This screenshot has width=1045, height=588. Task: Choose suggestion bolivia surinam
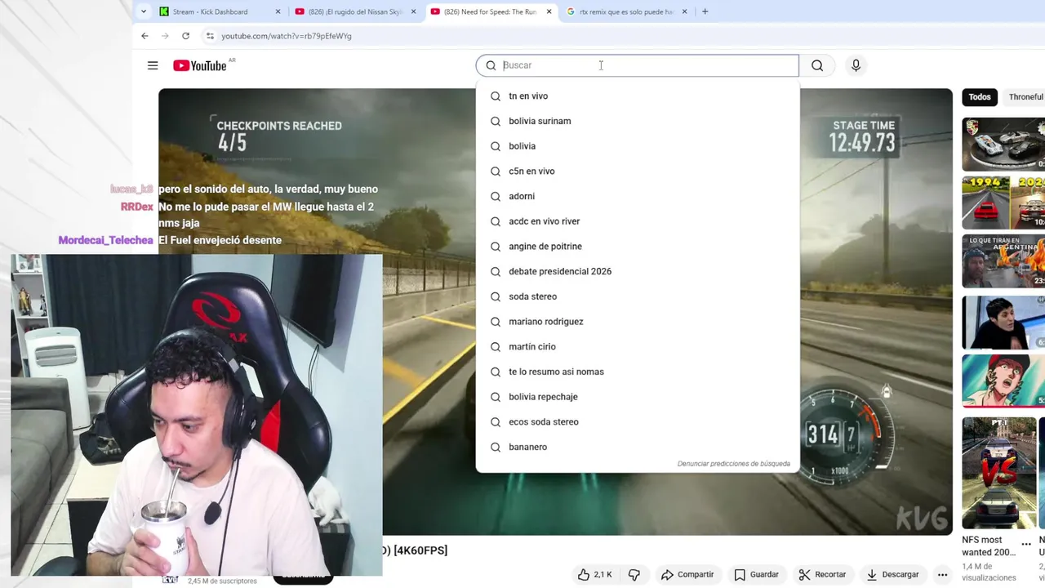638,121
